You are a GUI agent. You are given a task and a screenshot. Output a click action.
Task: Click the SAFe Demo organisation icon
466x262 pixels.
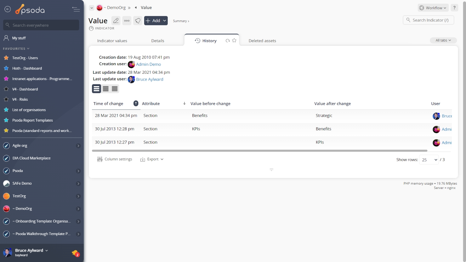click(x=6, y=183)
